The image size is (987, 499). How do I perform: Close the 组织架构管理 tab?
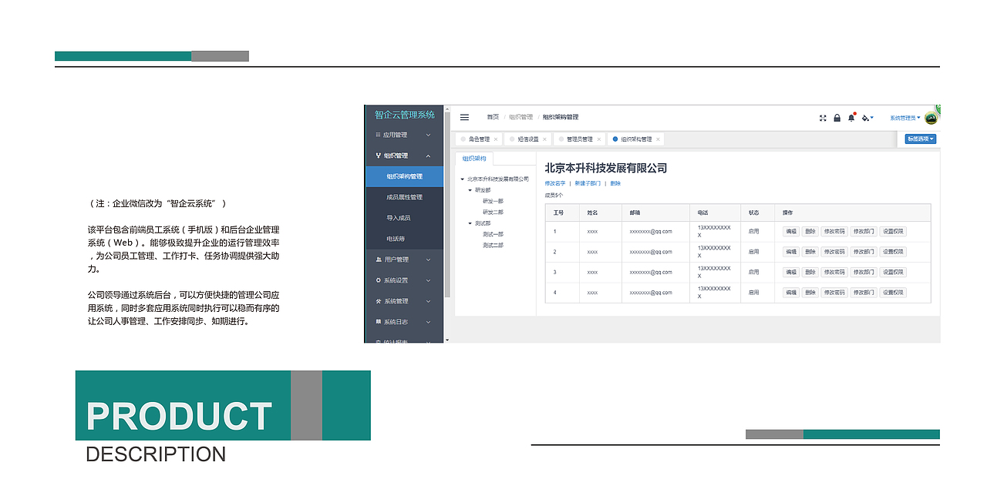coord(658,139)
